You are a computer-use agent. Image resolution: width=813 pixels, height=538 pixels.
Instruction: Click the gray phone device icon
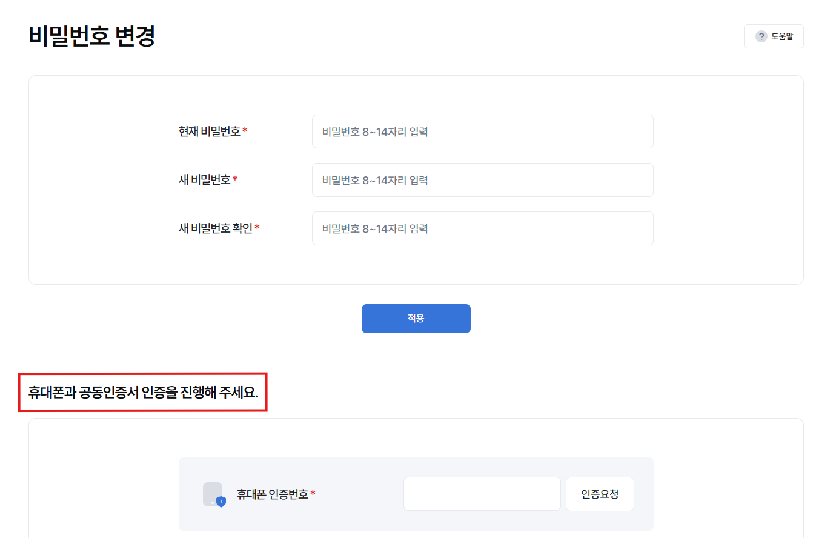[212, 494]
